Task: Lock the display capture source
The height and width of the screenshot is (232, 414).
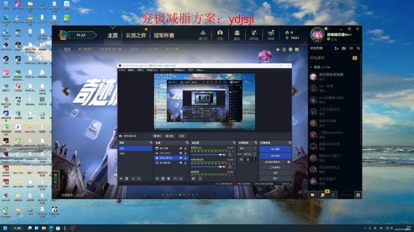Action: pyautogui.click(x=185, y=163)
